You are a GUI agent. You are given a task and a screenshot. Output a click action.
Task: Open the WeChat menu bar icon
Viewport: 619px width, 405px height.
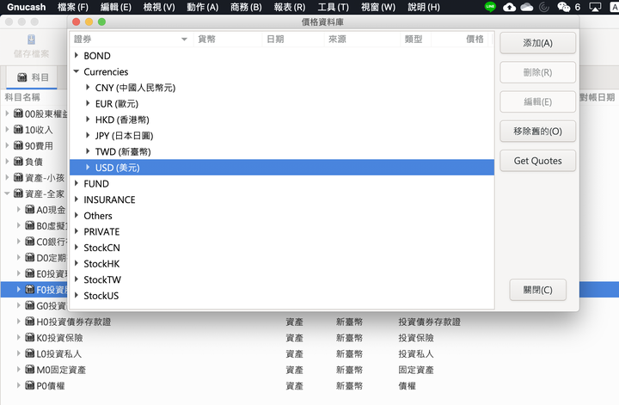[x=563, y=7]
